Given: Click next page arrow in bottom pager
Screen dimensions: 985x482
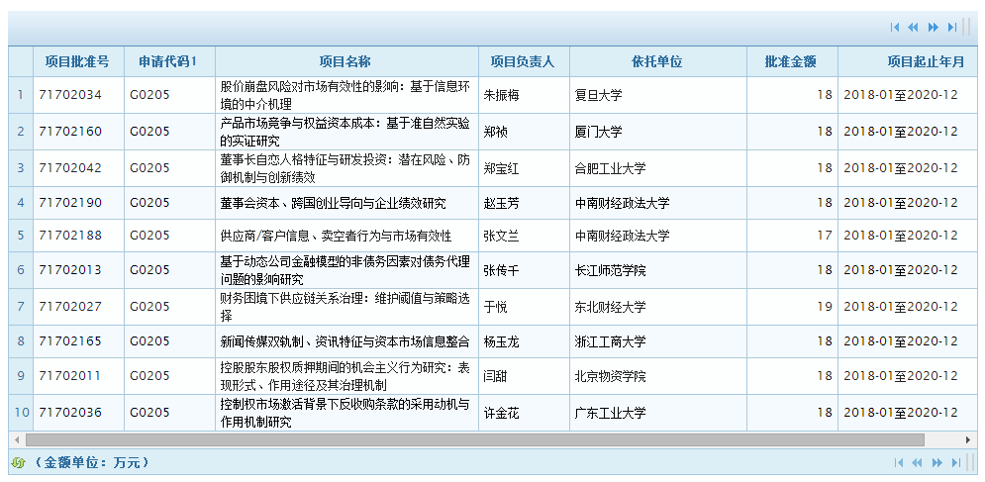Looking at the screenshot, I should pos(936,462).
